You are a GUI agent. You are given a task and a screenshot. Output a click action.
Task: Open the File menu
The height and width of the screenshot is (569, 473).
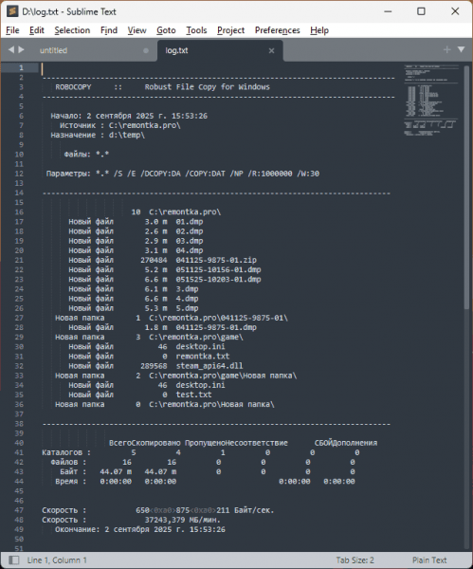(12, 30)
